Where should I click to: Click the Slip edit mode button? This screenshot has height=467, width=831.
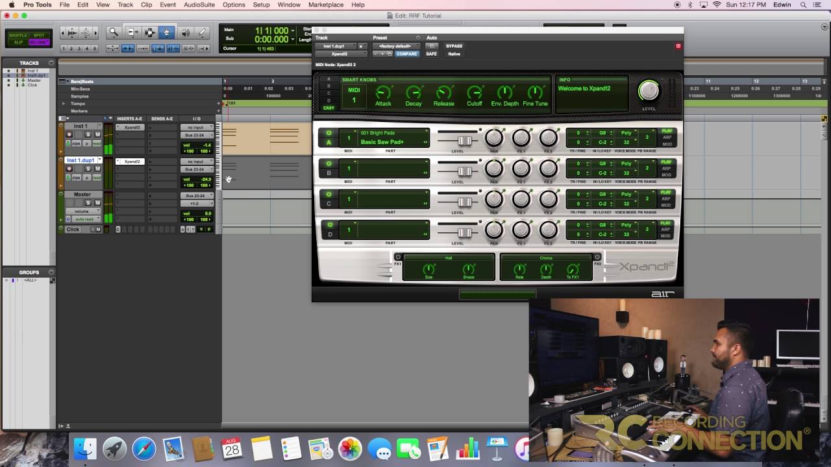pos(19,42)
